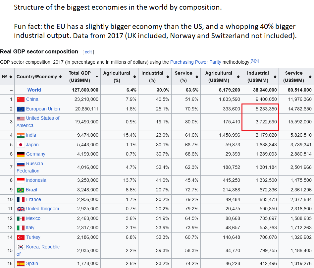Select Spain's agricultural value 46,228
This screenshot has height=268, width=314.
tap(233, 264)
